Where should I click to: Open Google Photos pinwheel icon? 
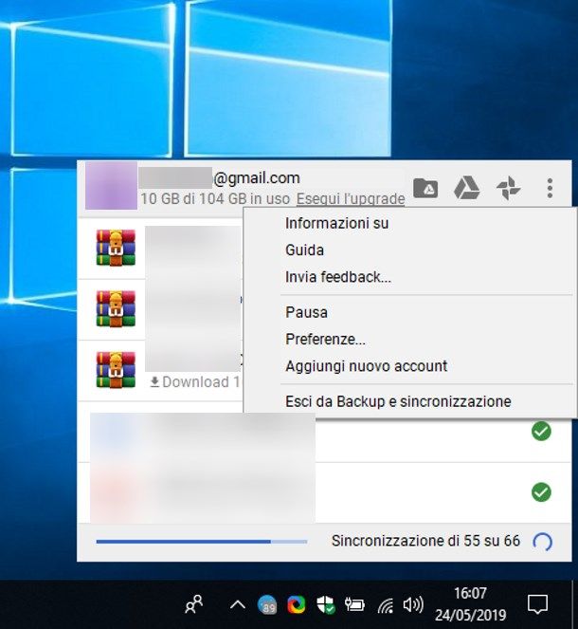(509, 188)
